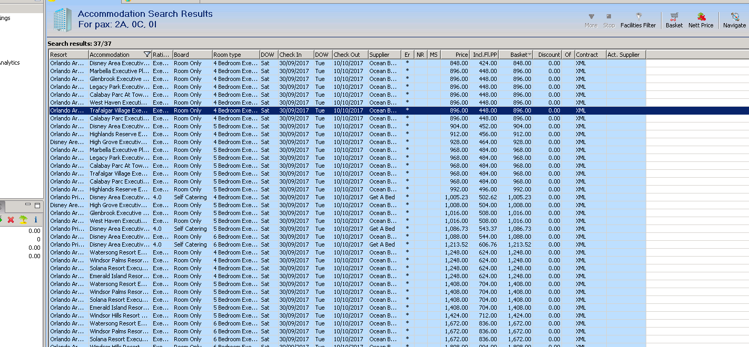This screenshot has width=749, height=347.
Task: Maximize the lower-left panel
Action: click(37, 206)
